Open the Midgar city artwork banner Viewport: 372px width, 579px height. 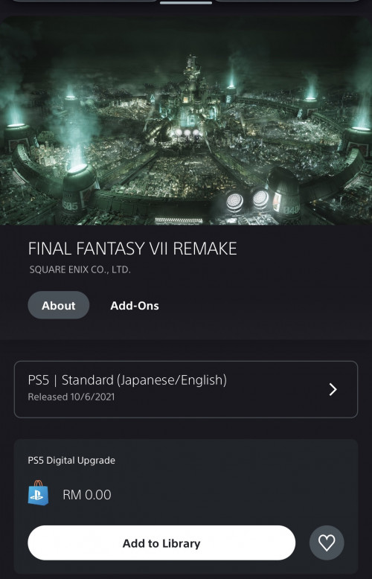(x=186, y=121)
